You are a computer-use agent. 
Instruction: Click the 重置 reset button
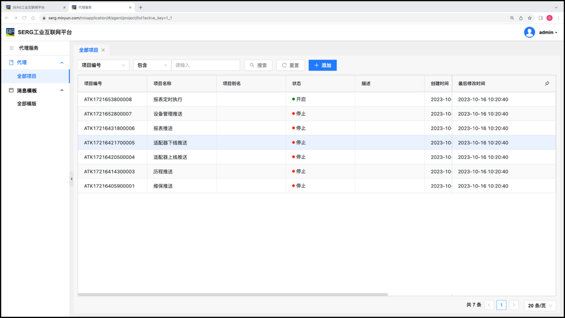click(290, 65)
